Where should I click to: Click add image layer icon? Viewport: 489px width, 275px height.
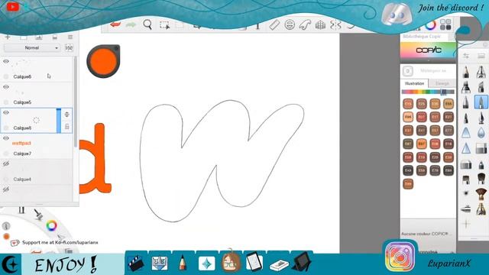(x=39, y=37)
